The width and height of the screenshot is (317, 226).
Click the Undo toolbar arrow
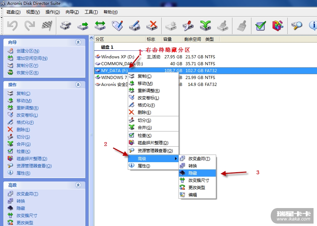[12, 26]
